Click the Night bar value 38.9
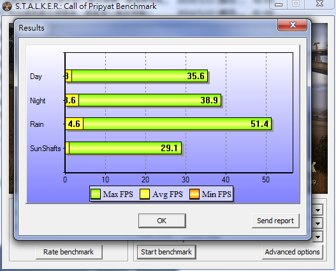 tap(209, 100)
